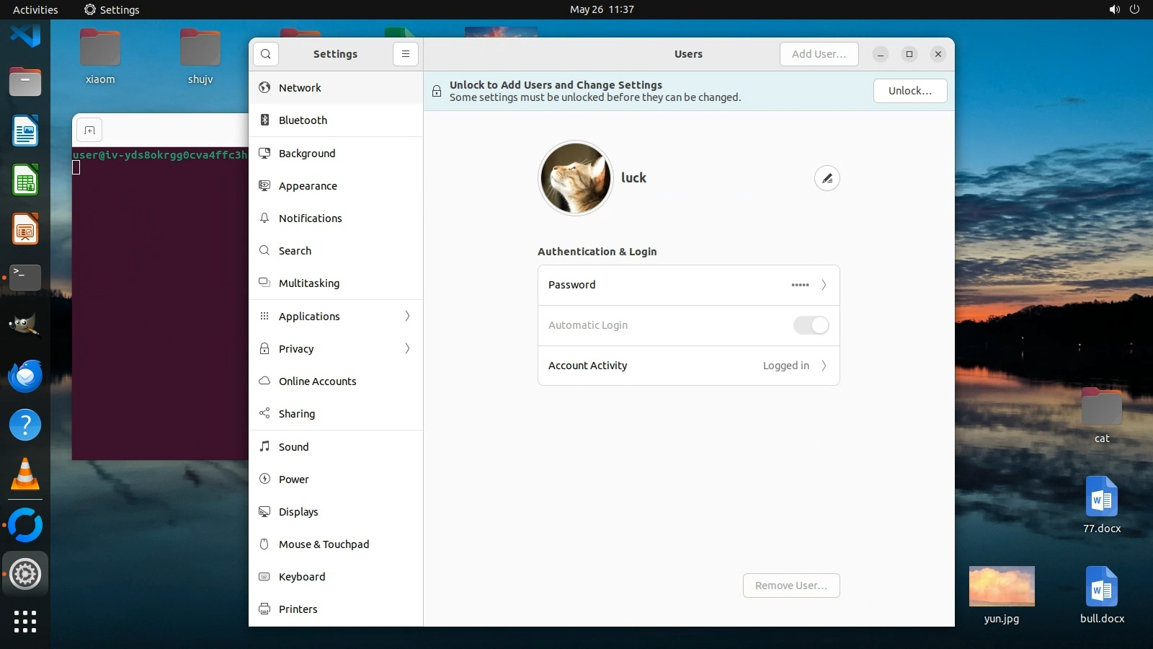Select Bluetooth in the settings sidebar
Image resolution: width=1153 pixels, height=649 pixels.
[x=303, y=120]
